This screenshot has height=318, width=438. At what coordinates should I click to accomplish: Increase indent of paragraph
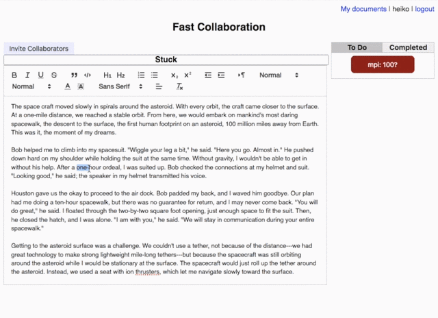point(221,75)
